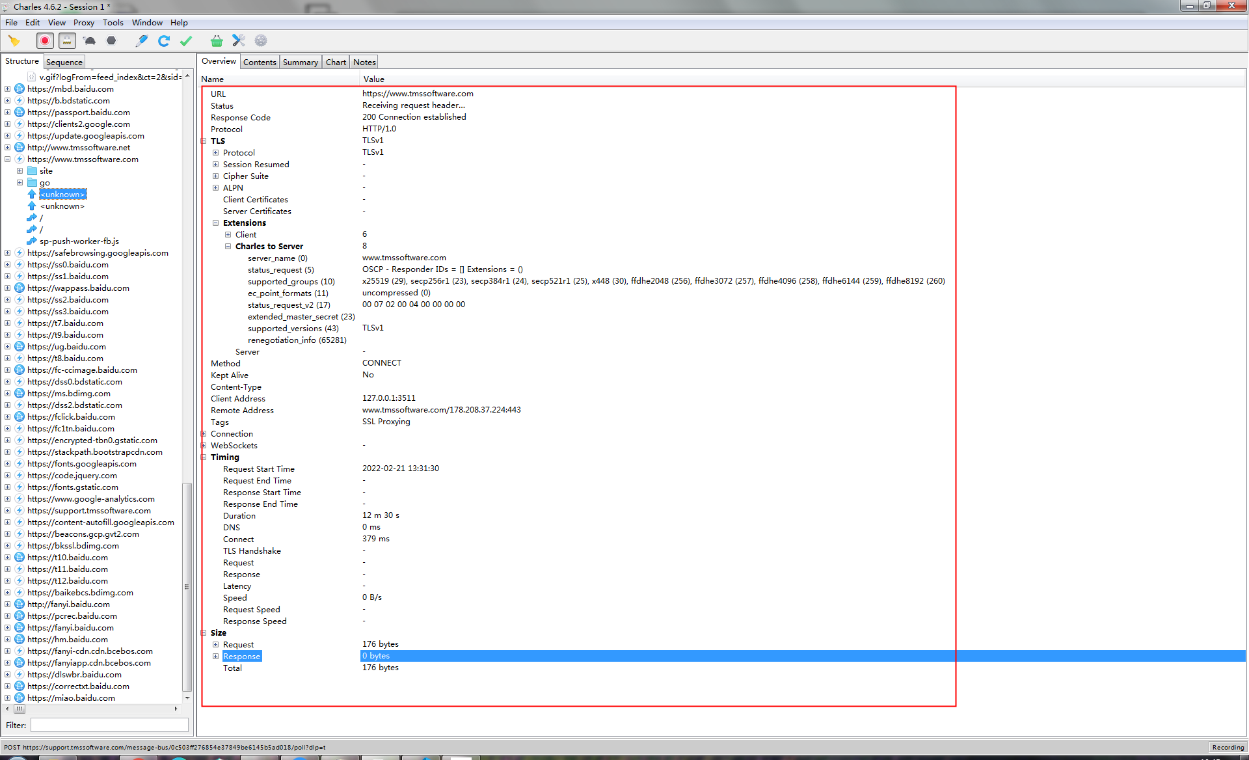This screenshot has width=1249, height=760.
Task: Open the Summary tab
Action: 300,62
